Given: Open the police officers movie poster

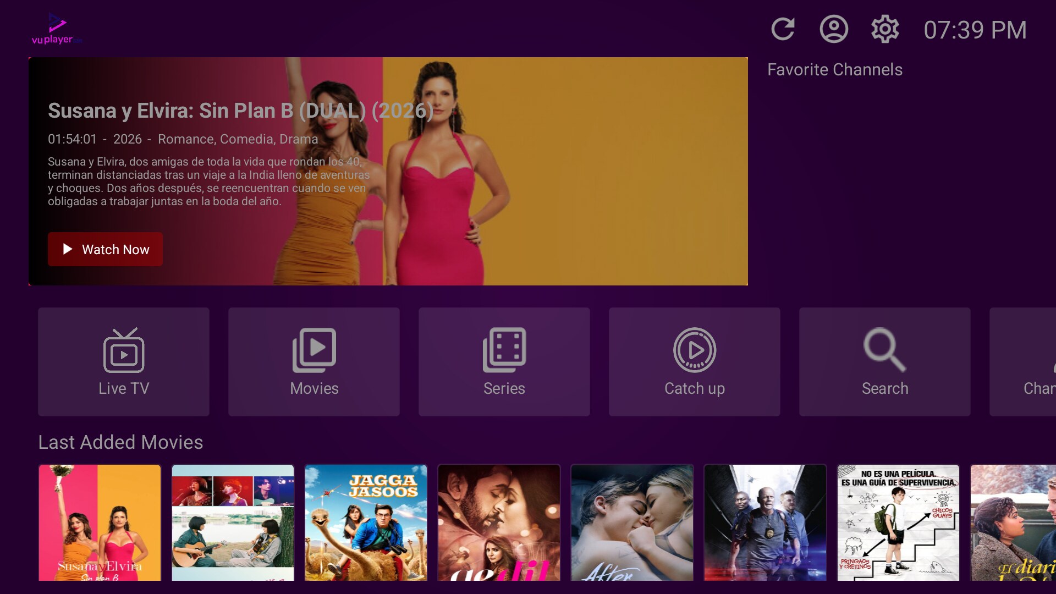Looking at the screenshot, I should pyautogui.click(x=765, y=522).
